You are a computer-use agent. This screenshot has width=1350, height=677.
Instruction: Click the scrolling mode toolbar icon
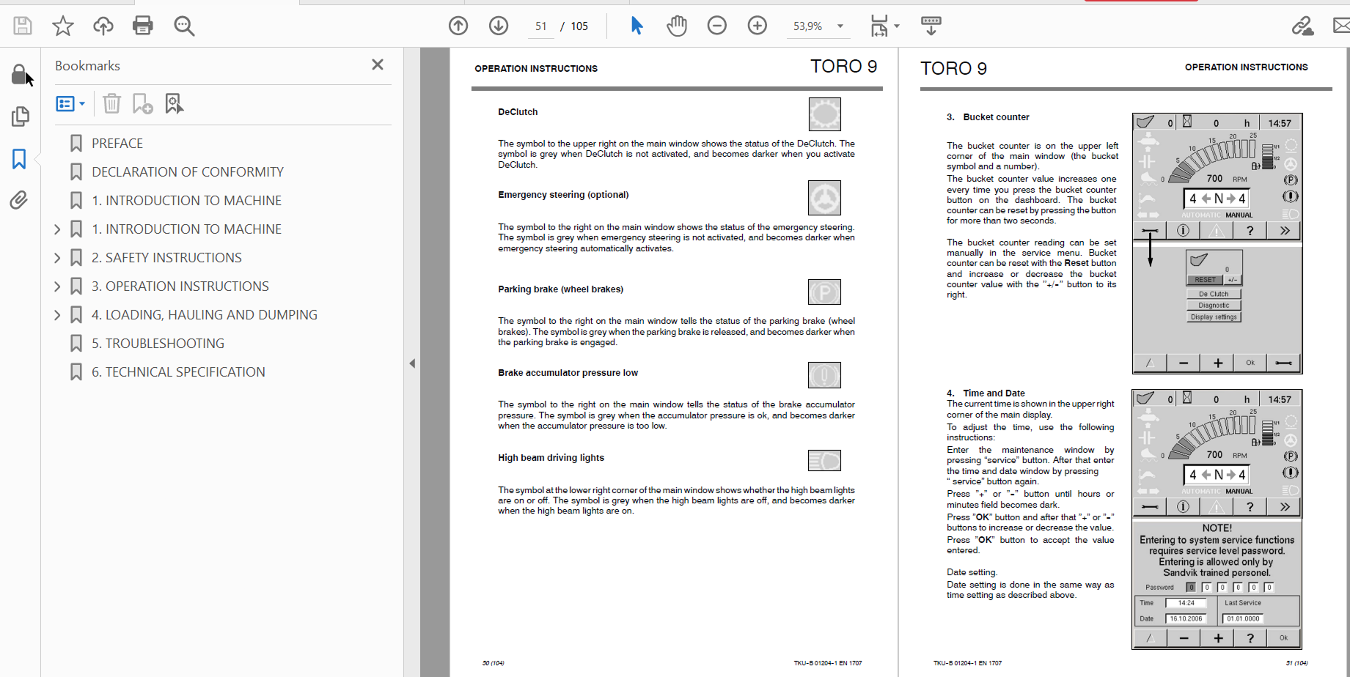[x=931, y=26]
